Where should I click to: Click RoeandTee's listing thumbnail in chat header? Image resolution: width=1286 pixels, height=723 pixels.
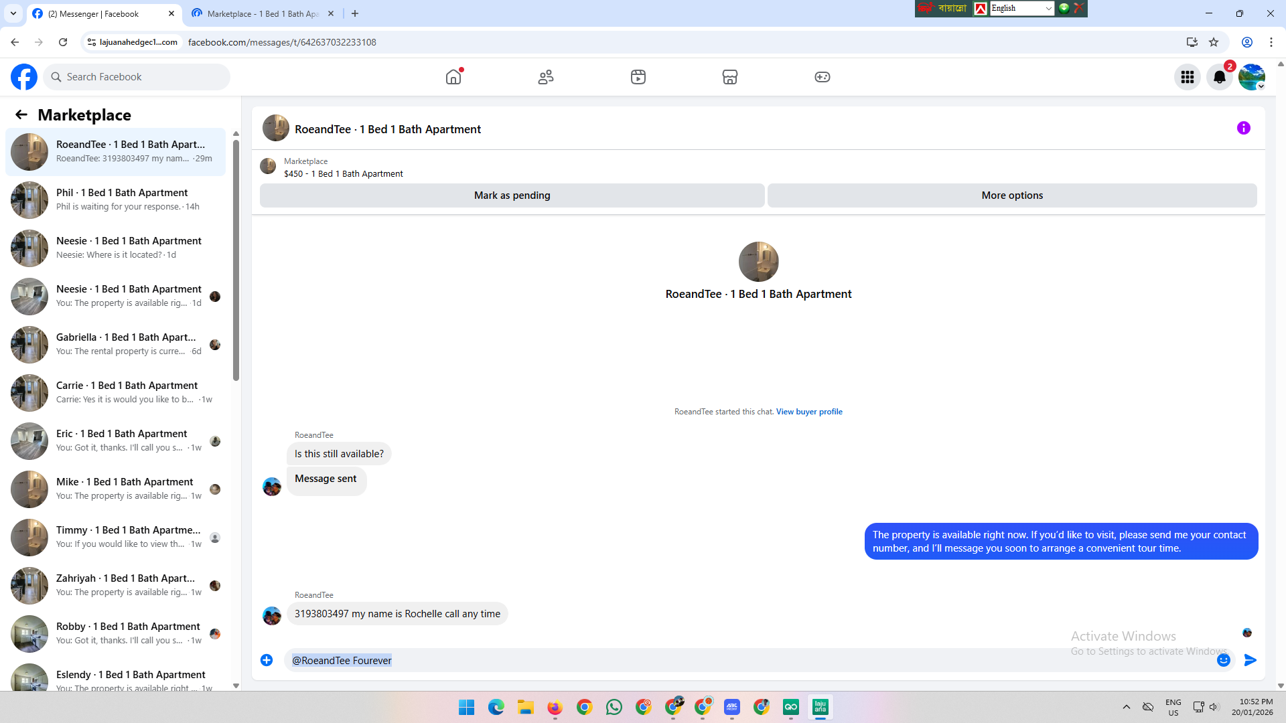point(275,128)
